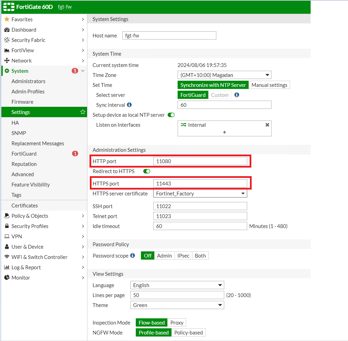
Task: Remove the internal interface with X icon
Action: coord(267,125)
